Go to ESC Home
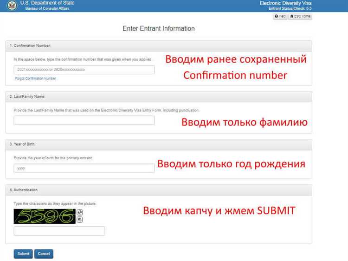 [300, 16]
